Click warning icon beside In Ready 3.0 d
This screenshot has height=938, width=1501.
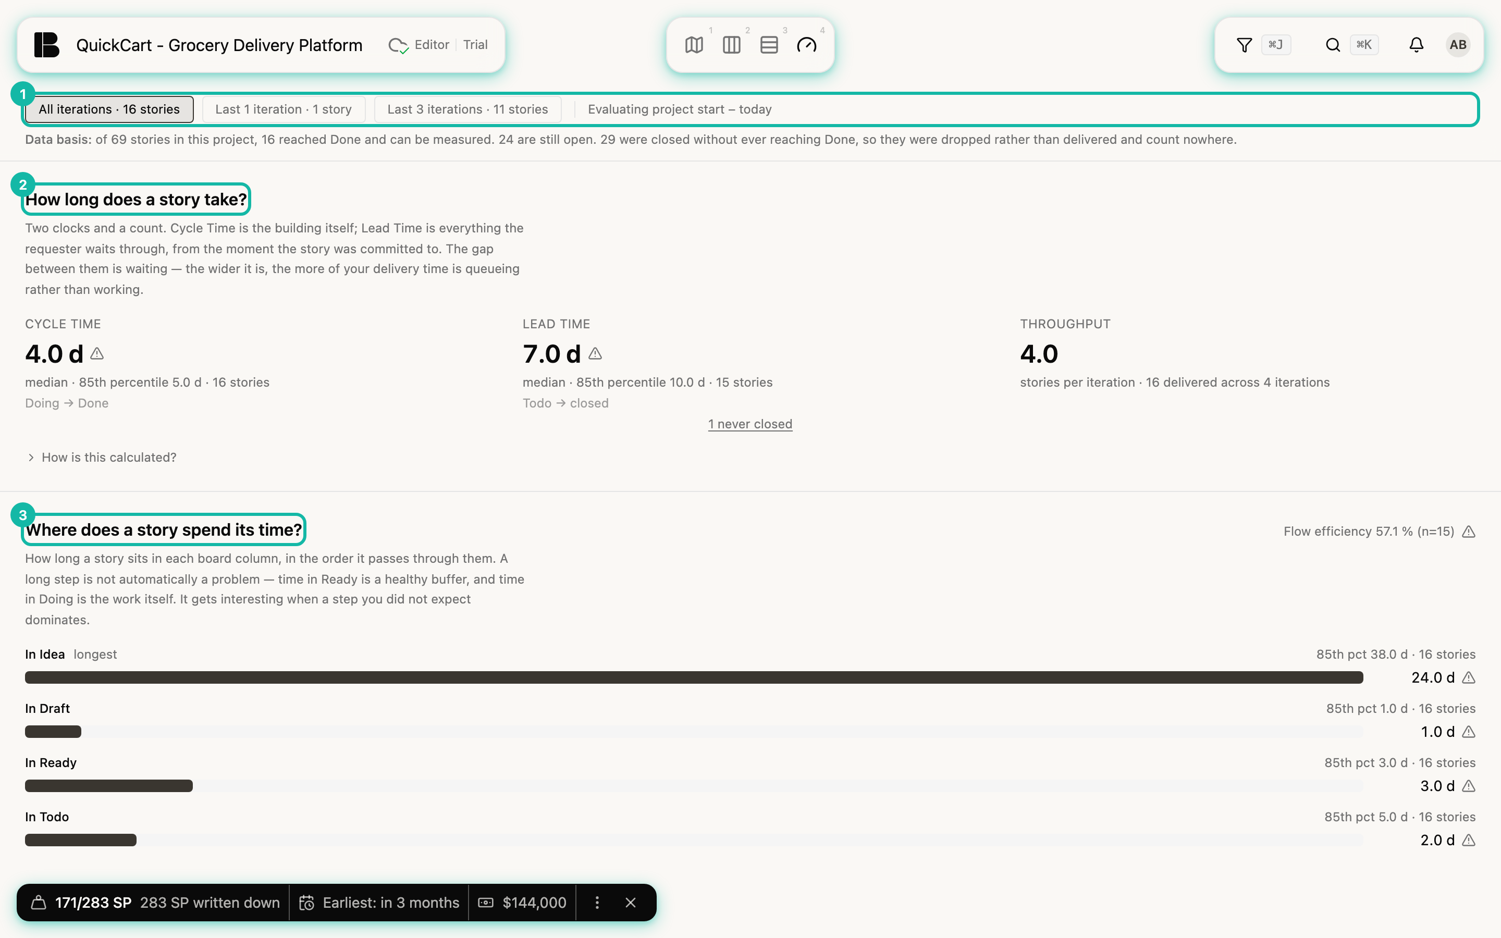(1469, 786)
